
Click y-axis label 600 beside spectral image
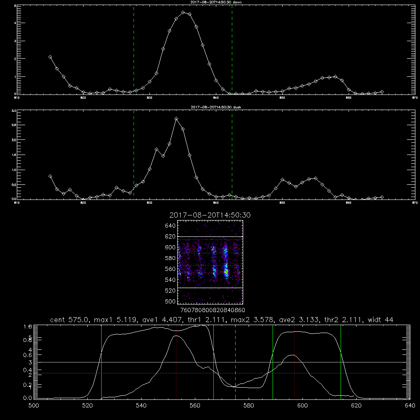click(x=171, y=247)
